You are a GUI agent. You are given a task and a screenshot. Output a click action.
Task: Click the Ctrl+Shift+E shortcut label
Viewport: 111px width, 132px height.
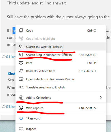pos(88,55)
